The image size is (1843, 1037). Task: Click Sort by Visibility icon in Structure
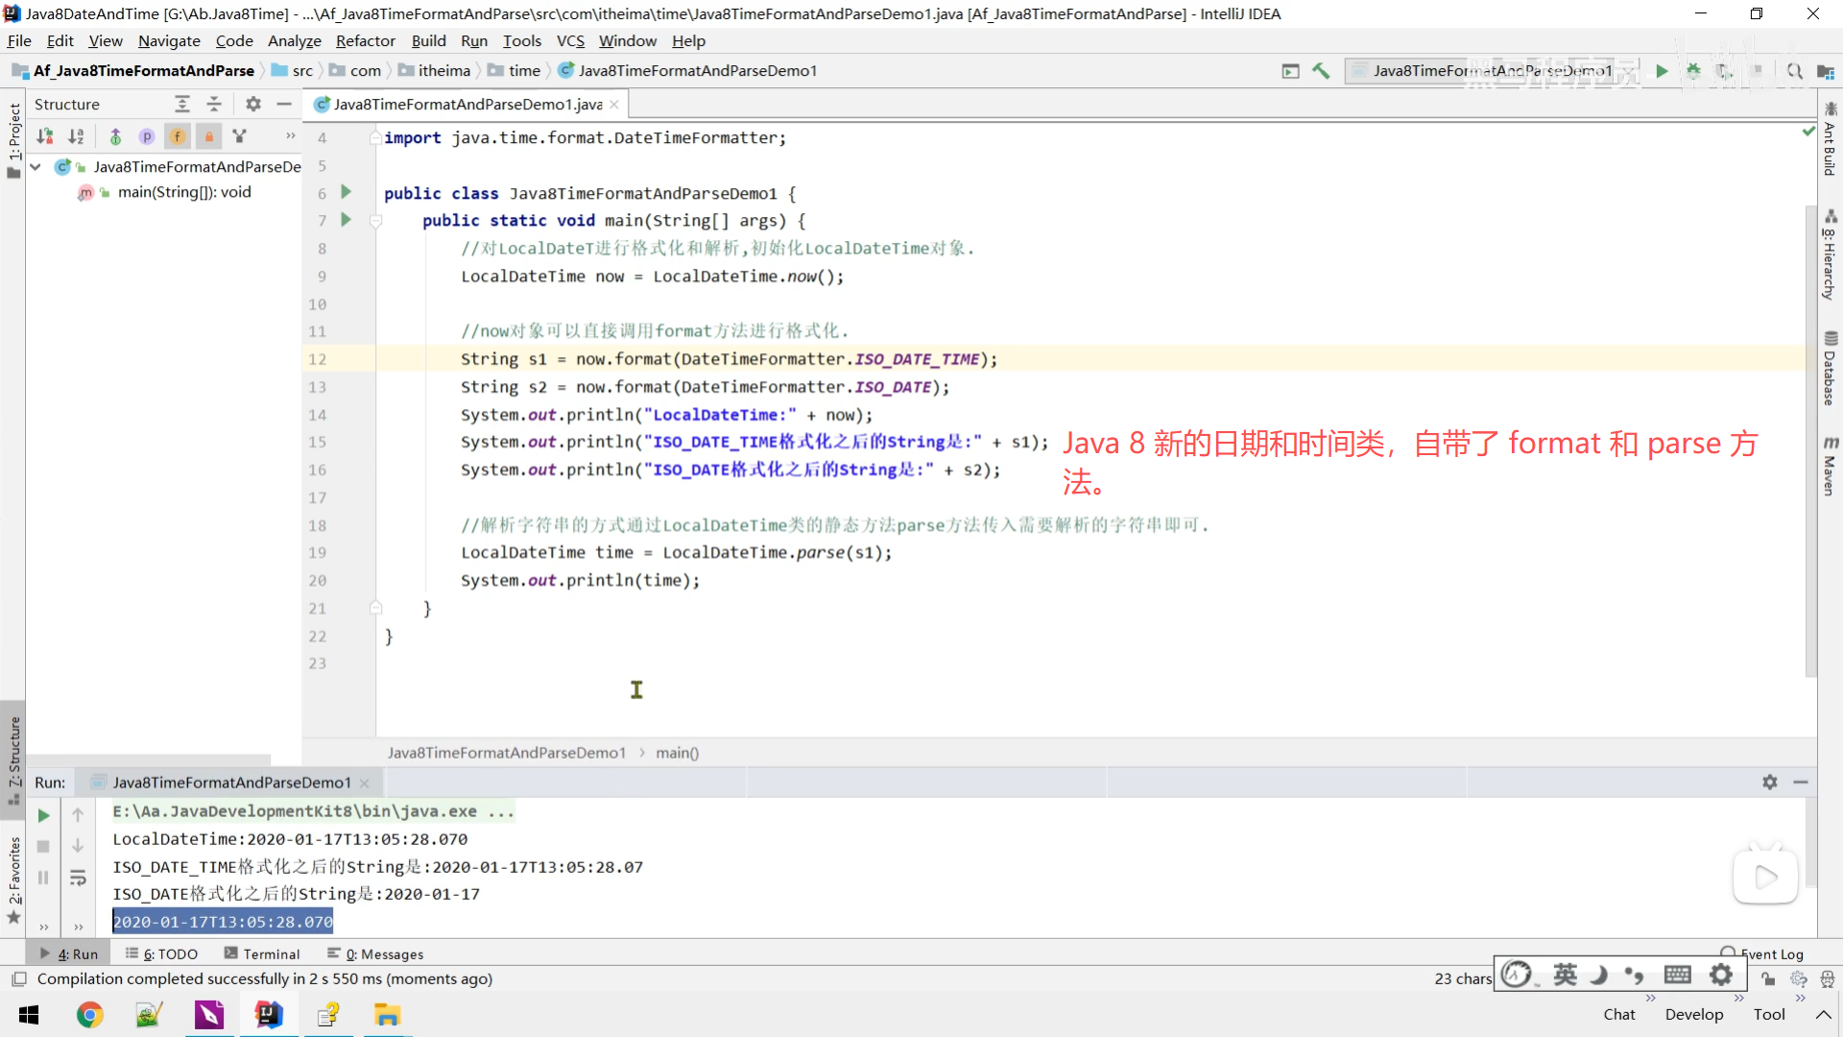click(45, 136)
